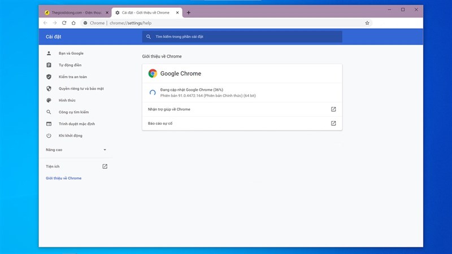Click the magnifier icon in settings search
Viewport: 452px width, 254px height.
point(149,37)
